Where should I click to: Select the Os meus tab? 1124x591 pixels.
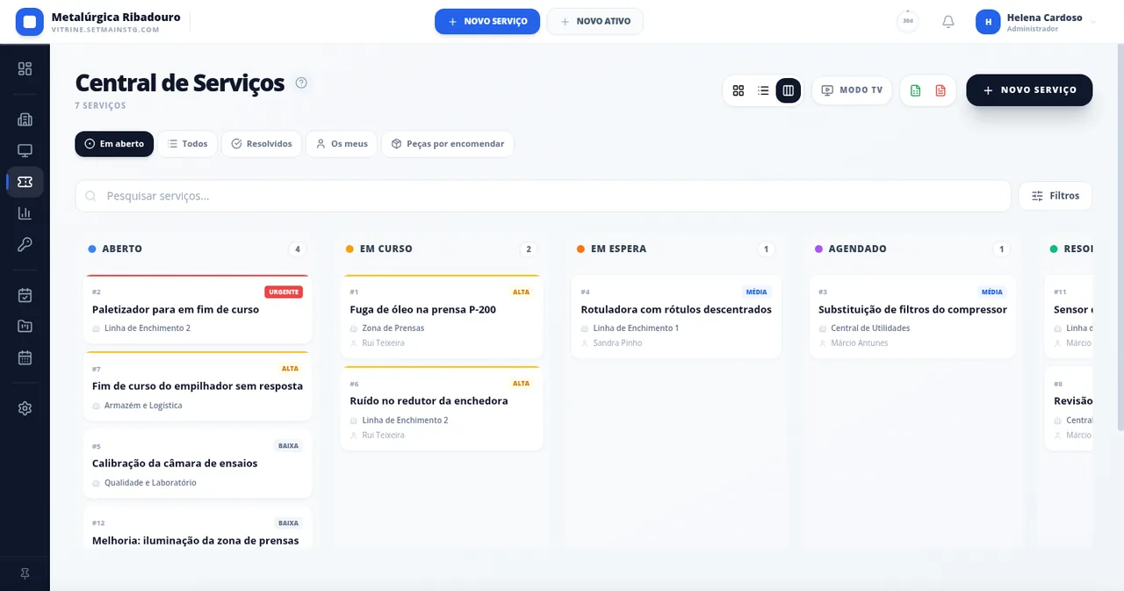pyautogui.click(x=342, y=144)
